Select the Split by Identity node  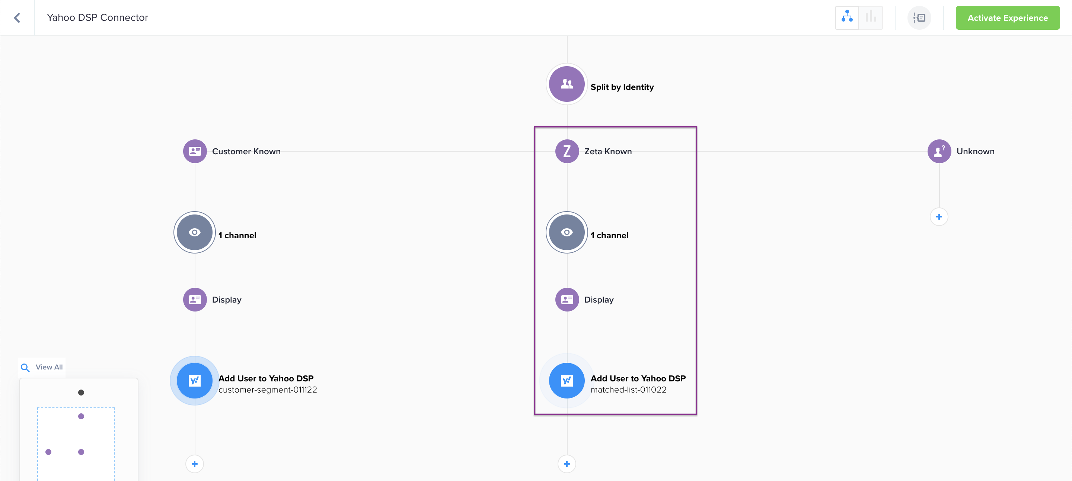point(567,84)
